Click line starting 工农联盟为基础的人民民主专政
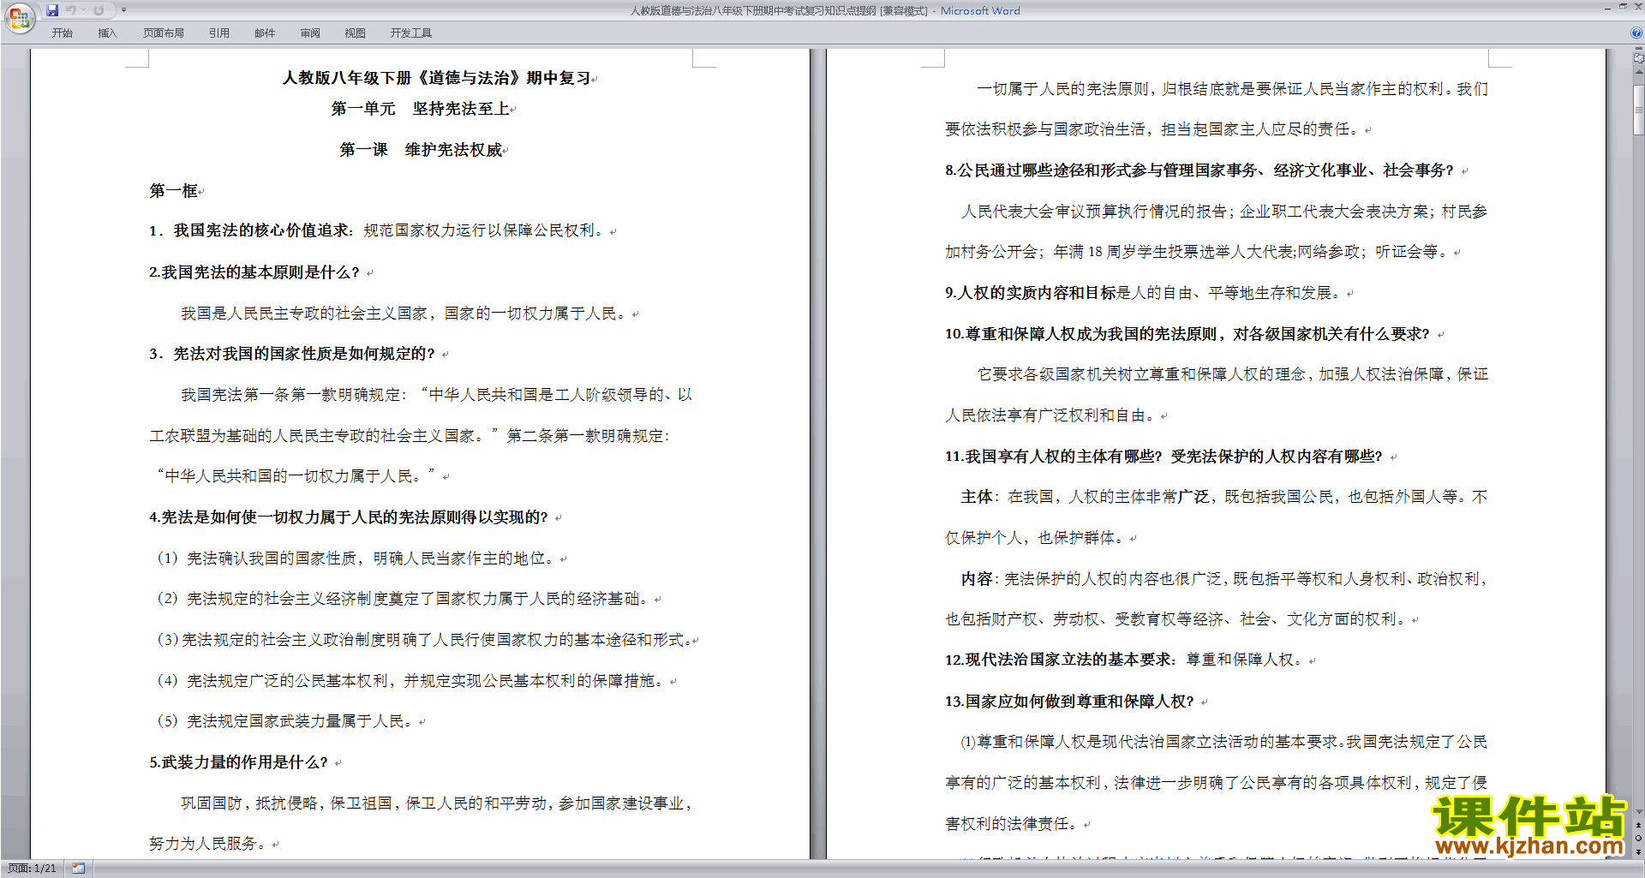This screenshot has height=878, width=1645. (x=410, y=436)
